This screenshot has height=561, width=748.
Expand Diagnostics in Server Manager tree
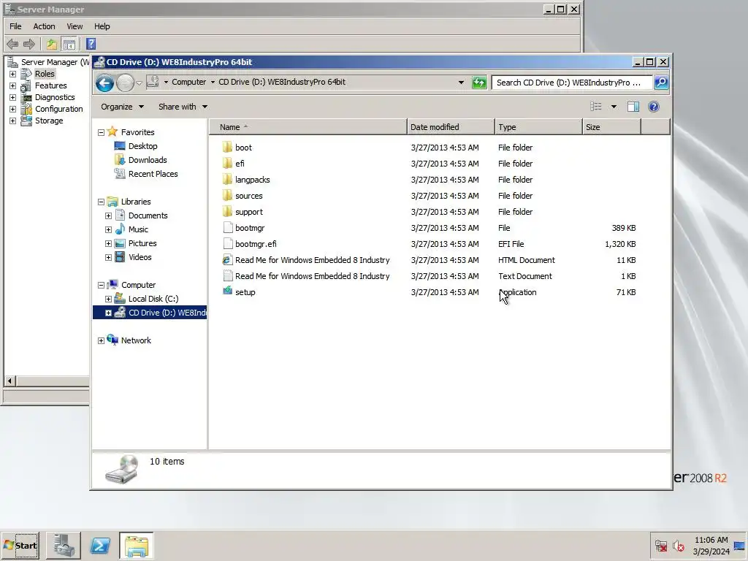point(13,97)
